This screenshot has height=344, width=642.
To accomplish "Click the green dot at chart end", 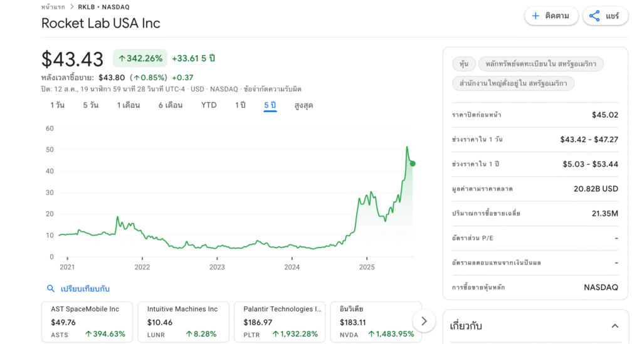I will 413,164.
